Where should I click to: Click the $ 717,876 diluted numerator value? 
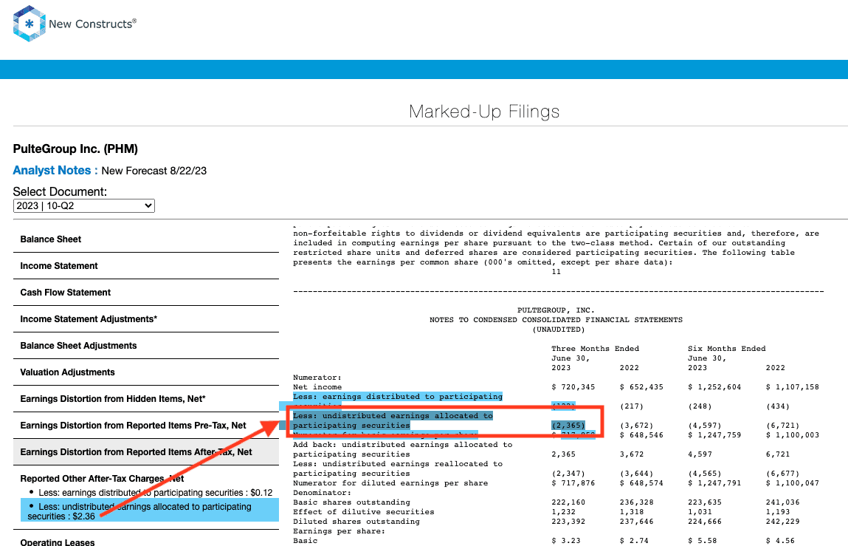573,483
